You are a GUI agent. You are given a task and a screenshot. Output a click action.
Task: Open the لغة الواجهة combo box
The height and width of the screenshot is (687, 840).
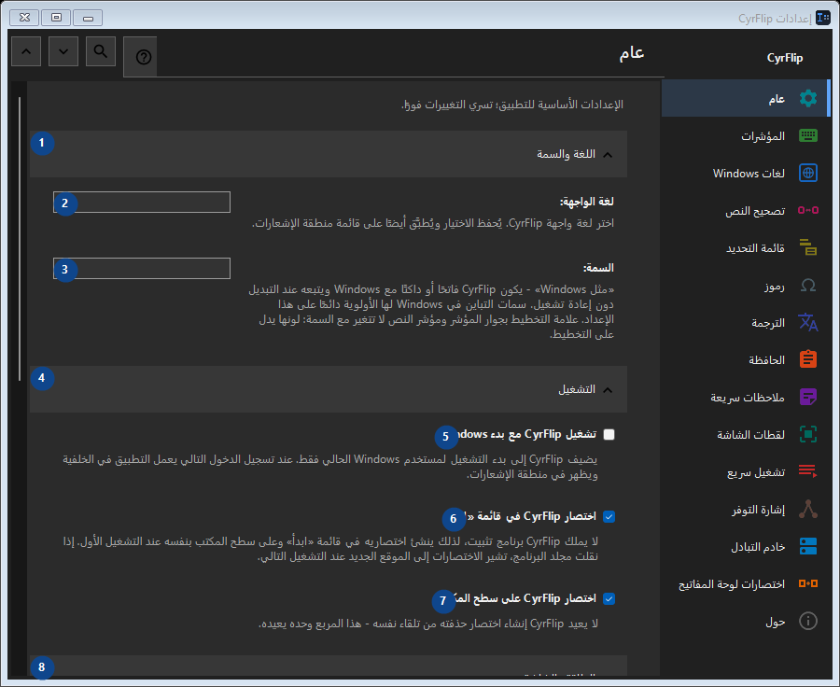click(142, 202)
